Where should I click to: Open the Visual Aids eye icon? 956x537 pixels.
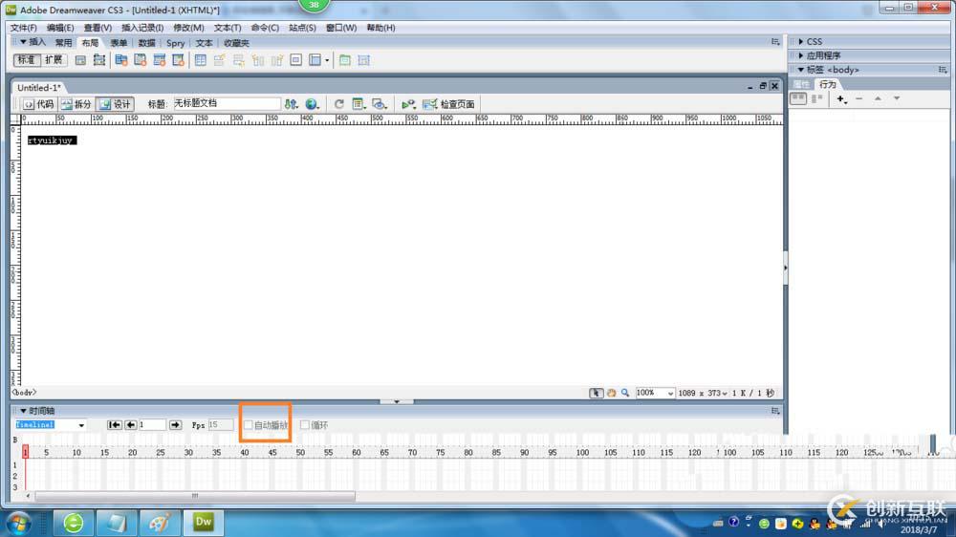380,104
